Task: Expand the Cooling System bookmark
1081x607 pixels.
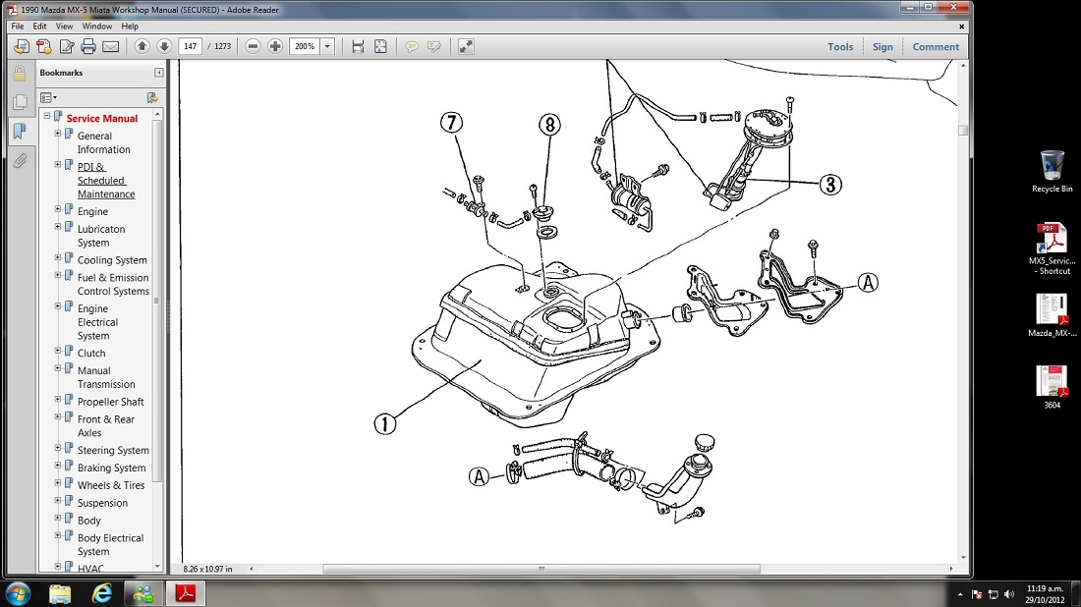Action: [x=58, y=257]
